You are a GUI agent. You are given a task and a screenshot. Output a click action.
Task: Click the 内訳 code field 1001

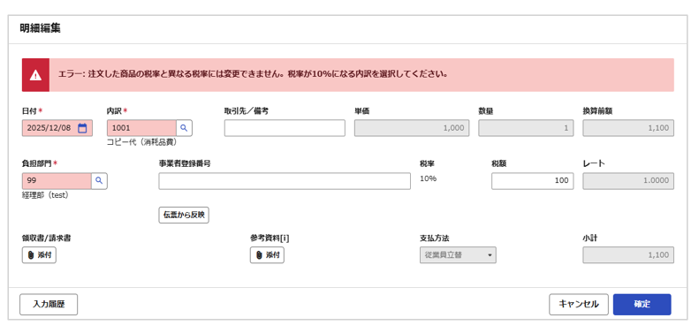141,128
